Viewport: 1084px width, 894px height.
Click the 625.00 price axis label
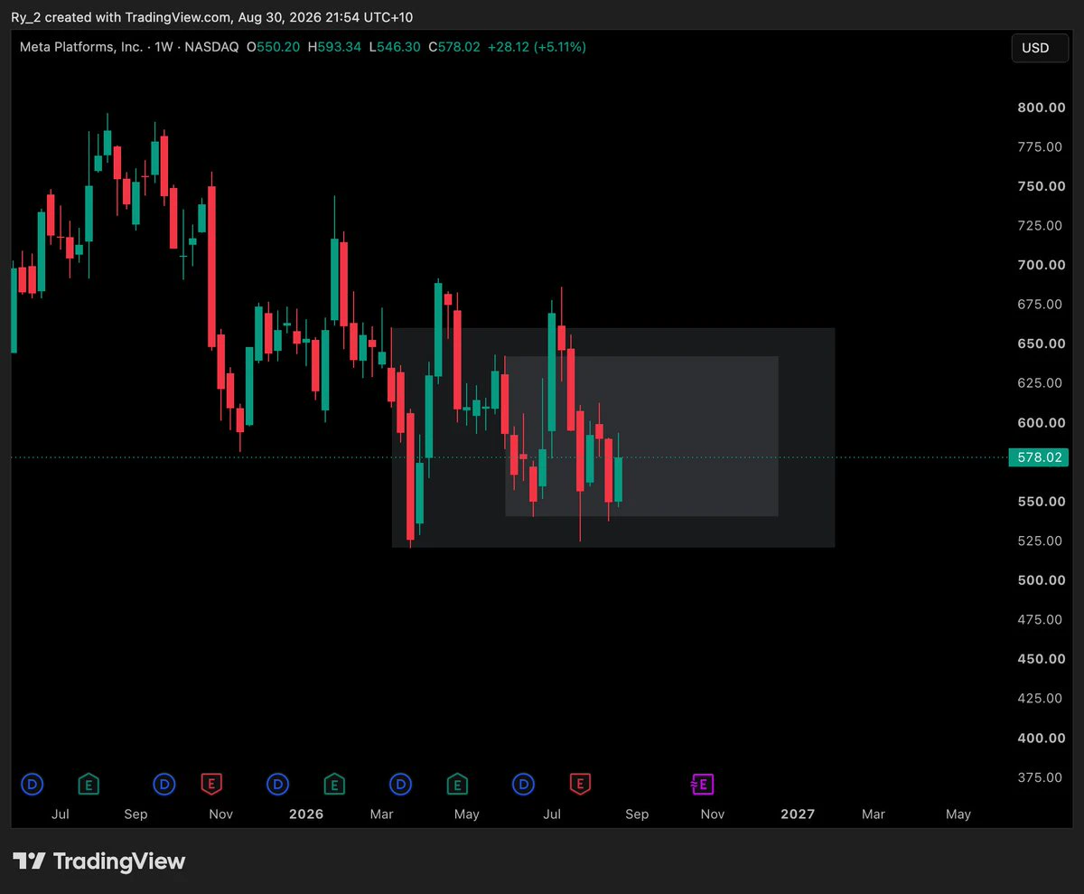tap(1041, 383)
